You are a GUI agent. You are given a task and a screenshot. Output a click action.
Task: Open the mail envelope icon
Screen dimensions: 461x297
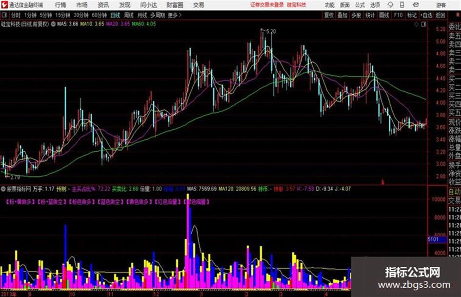[416, 5]
